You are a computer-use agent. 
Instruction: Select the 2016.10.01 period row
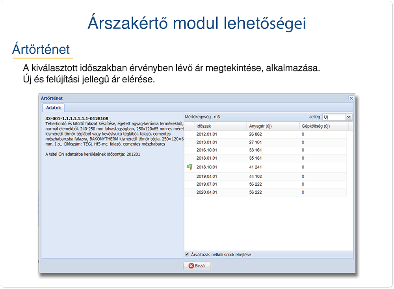pos(265,150)
